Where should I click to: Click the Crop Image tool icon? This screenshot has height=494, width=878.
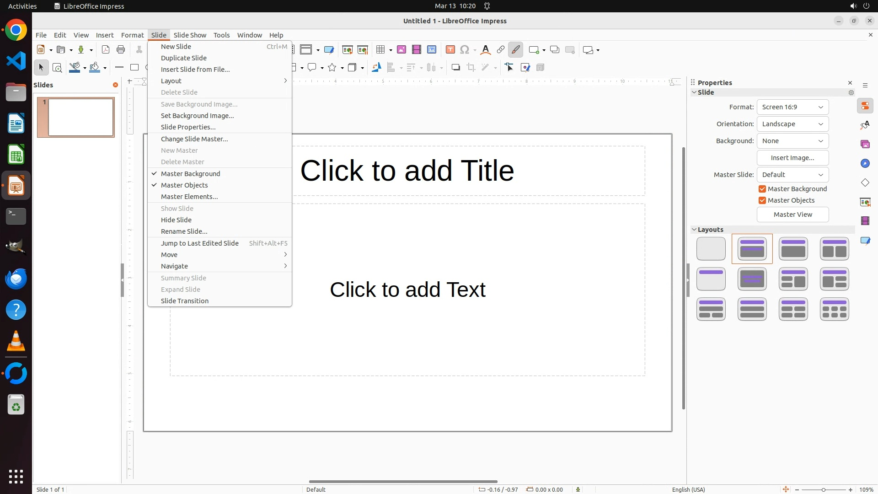tap(471, 68)
